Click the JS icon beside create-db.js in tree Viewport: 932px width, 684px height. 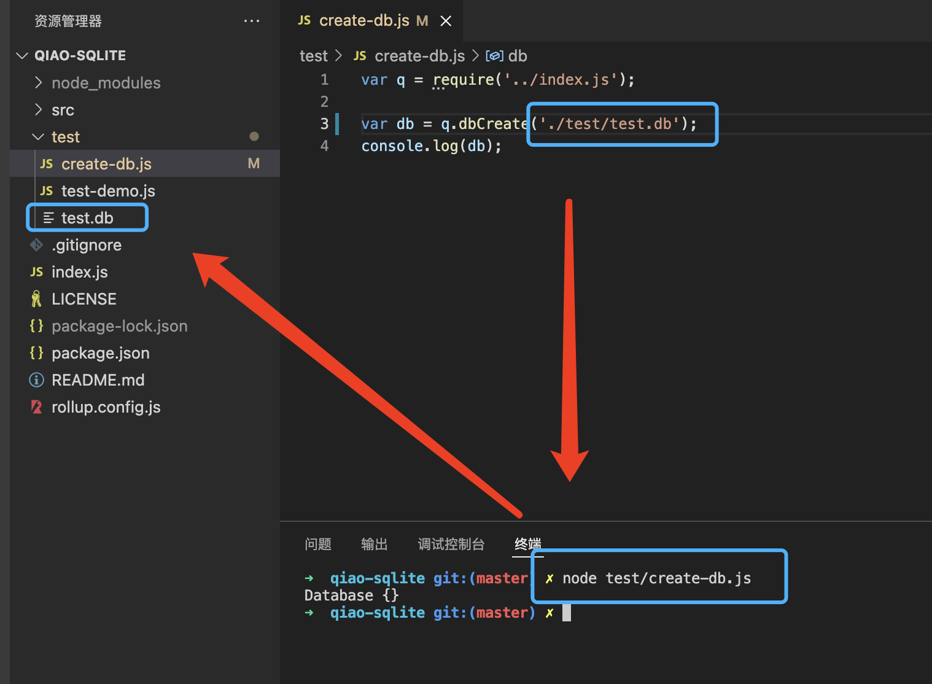tap(47, 164)
